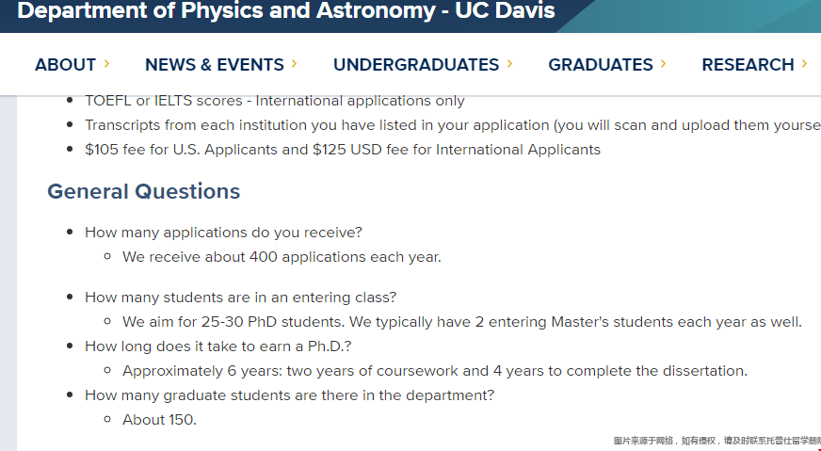Viewport: 821px width, 451px height.
Task: Open the UNDERGRADUATES menu
Action: pyautogui.click(x=416, y=64)
